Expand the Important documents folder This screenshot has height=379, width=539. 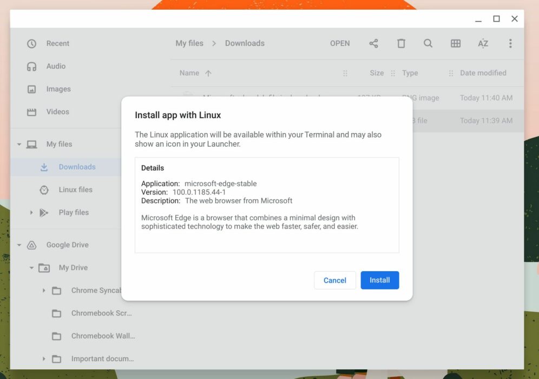click(44, 358)
